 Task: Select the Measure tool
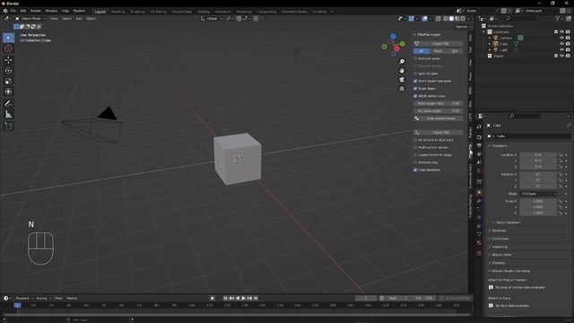8,115
